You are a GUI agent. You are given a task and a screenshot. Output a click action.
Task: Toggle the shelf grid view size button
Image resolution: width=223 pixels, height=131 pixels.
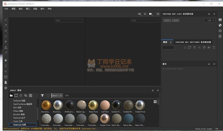pyautogui.click(x=155, y=102)
